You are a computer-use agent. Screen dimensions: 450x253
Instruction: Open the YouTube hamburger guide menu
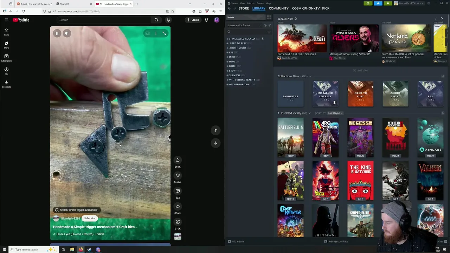[6, 20]
